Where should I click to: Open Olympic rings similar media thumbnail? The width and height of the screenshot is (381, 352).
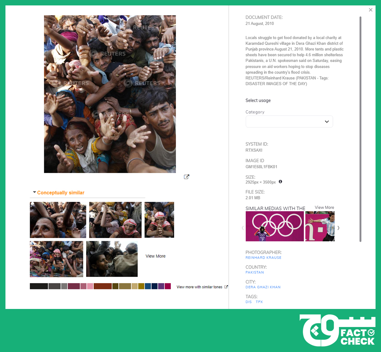coord(275,226)
